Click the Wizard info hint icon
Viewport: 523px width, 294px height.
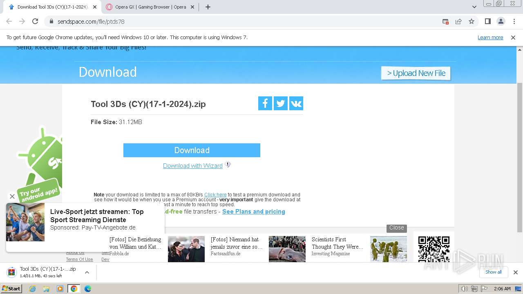(228, 165)
